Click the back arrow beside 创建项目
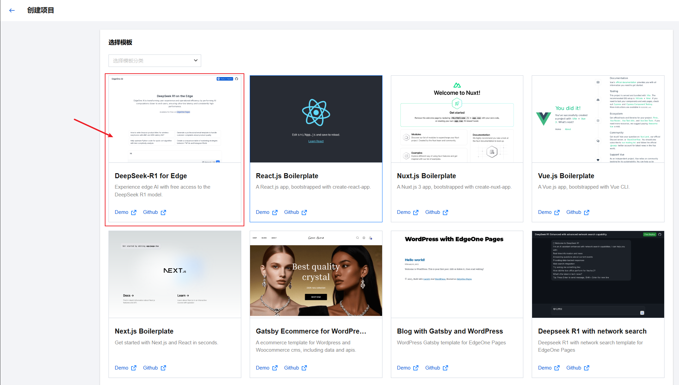 point(12,10)
